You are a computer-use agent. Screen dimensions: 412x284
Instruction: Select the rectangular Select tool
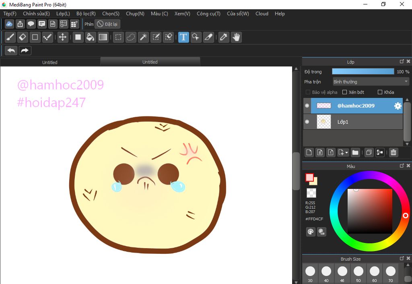[118, 37]
